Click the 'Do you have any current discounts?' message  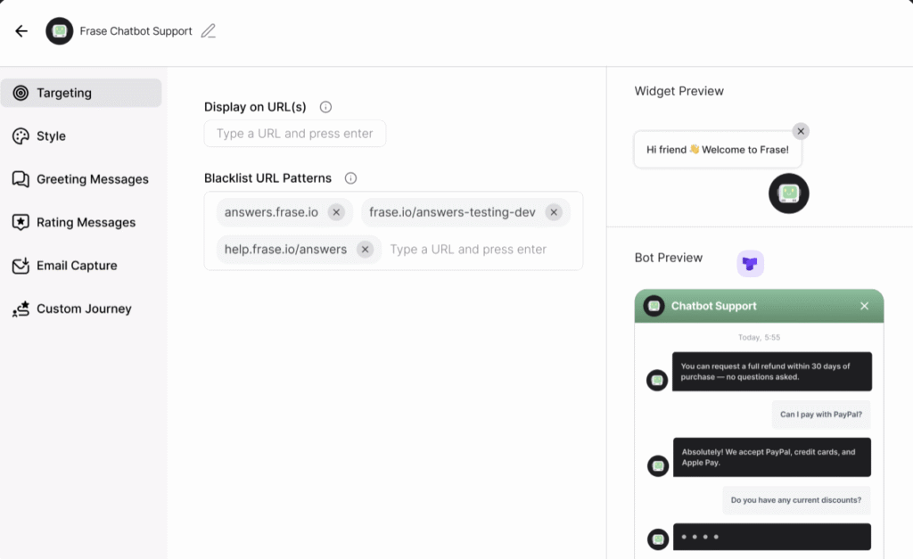point(796,500)
